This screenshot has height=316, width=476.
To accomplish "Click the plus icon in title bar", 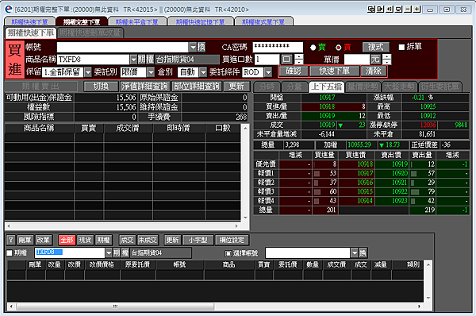I will click(x=416, y=9).
